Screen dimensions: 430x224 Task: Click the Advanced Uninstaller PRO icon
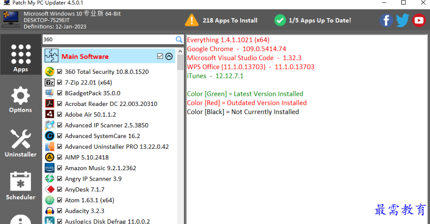[49, 147]
